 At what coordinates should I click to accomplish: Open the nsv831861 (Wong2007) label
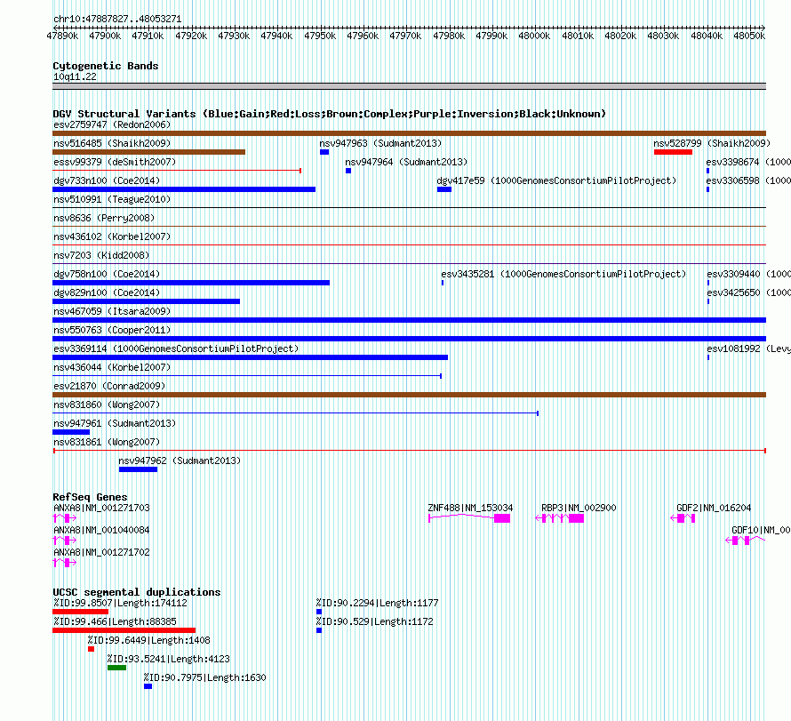tap(107, 442)
